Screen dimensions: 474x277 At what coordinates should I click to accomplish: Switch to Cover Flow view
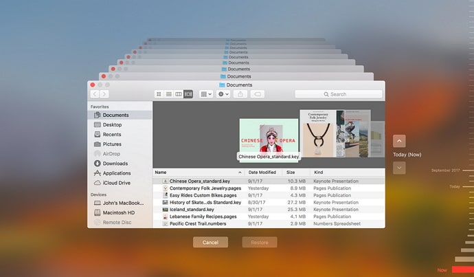point(188,94)
